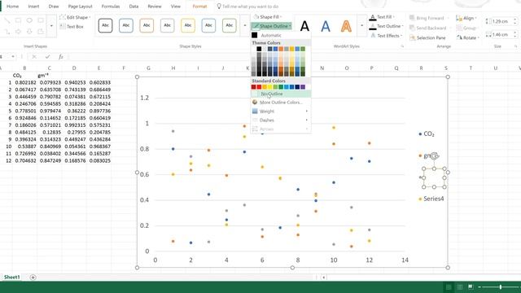Switch to Normal view in status bar
This screenshot has width=521, height=293.
point(449,287)
